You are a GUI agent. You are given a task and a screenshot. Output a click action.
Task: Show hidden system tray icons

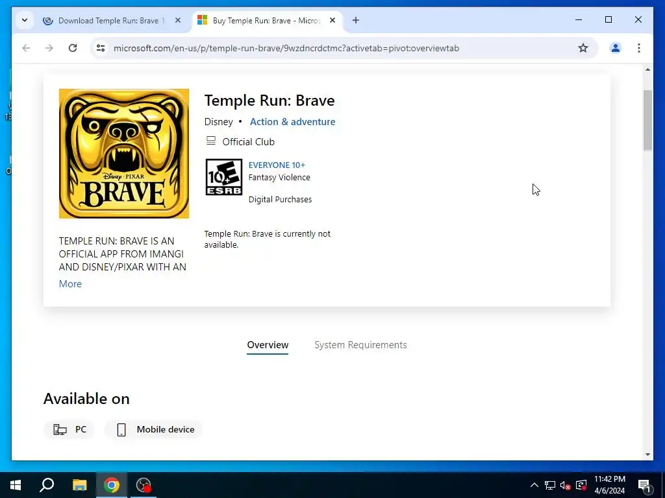534,485
